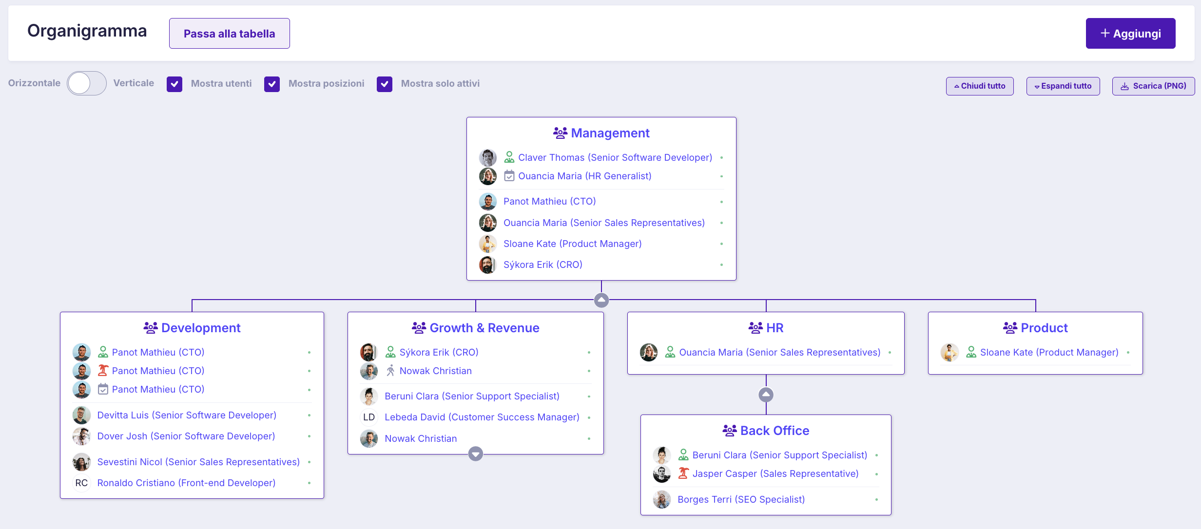Screen dimensions: 1201x529
Task: Open Lebeda David Customer Success Manager link
Action: (482, 417)
